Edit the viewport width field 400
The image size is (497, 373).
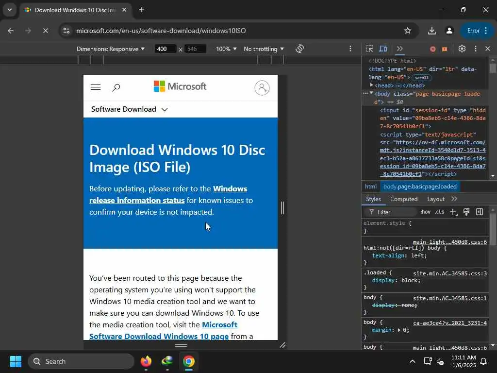(165, 49)
